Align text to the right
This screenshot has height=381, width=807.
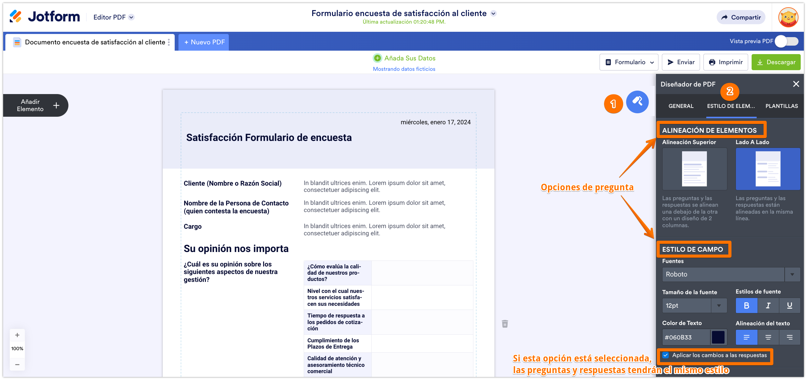[789, 337]
